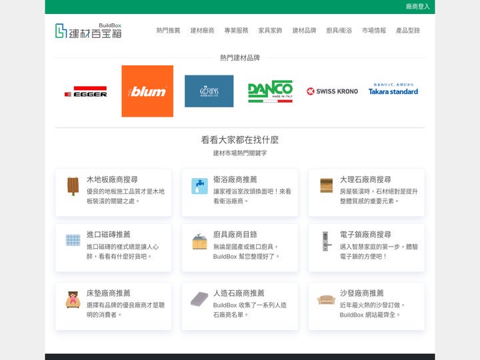Open the 大理石廠商搜尋 title link
Image resolution: width=480 pixels, height=360 pixels.
[365, 179]
